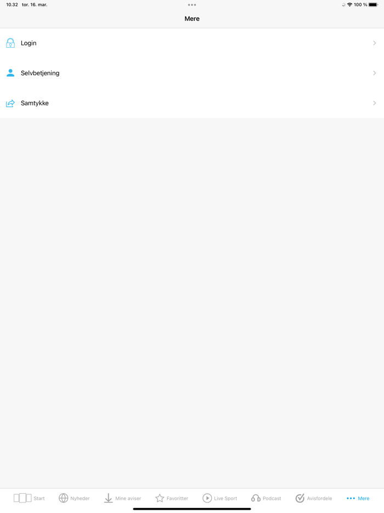Tap the globe icon for Nyheder
Viewport: 384px width, 513px height.
point(64,498)
